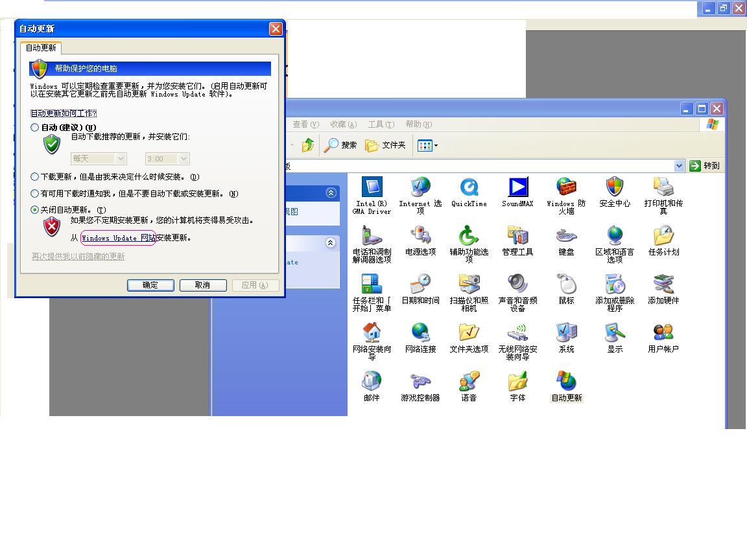Image resolution: width=747 pixels, height=560 pixels.
Task: Open the 帮助(H) menu
Action: (x=419, y=124)
